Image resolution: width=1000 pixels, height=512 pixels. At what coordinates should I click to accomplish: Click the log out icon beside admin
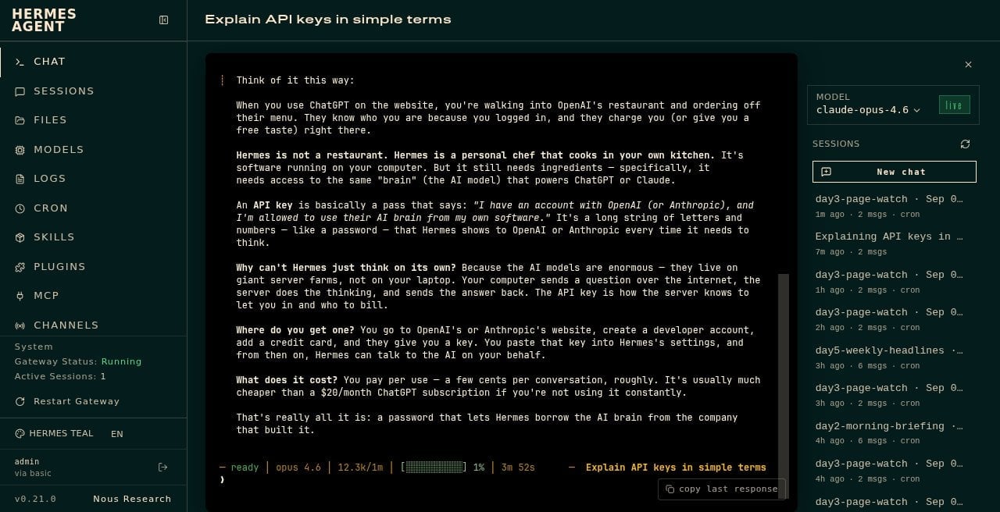(x=162, y=467)
